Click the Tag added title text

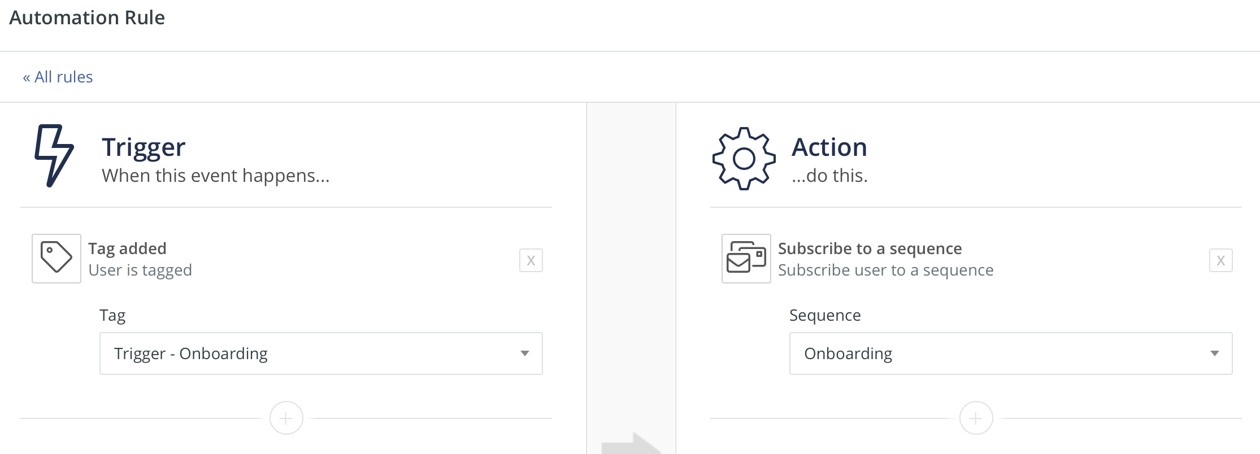[x=127, y=248]
